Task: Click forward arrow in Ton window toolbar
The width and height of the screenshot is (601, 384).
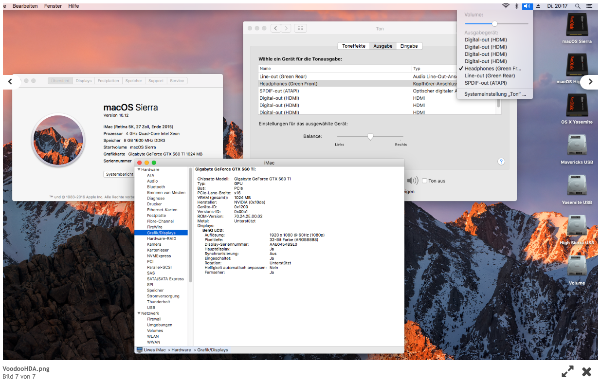Action: point(286,28)
